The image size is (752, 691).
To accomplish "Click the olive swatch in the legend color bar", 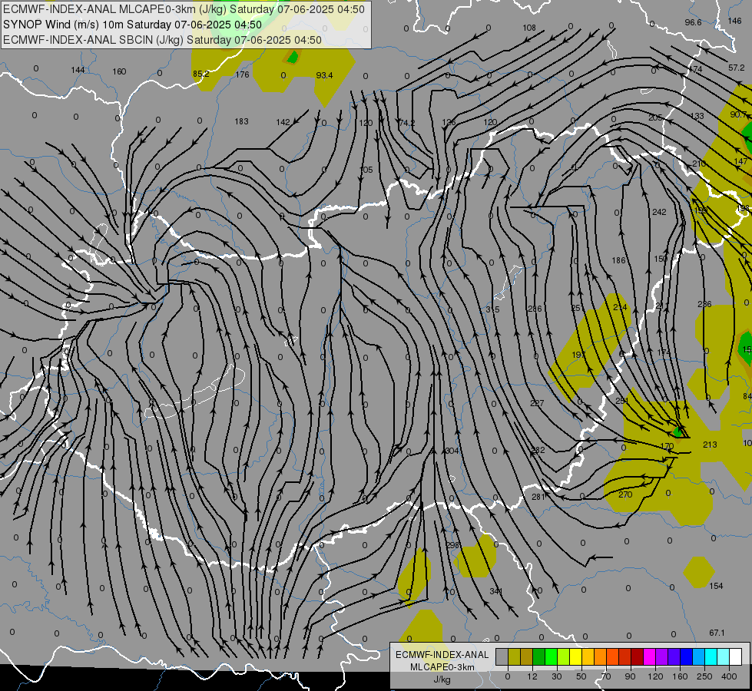I will 514,656.
